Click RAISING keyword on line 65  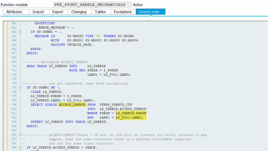[58, 45]
